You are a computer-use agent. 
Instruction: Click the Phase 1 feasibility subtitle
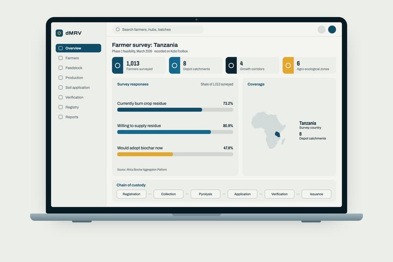click(x=150, y=51)
